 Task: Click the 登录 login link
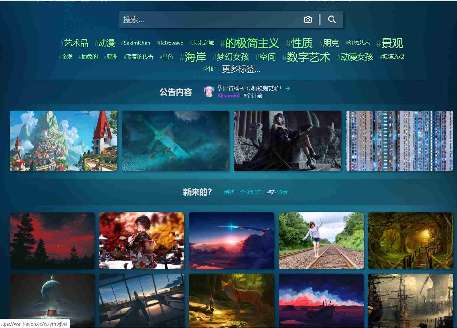click(282, 192)
